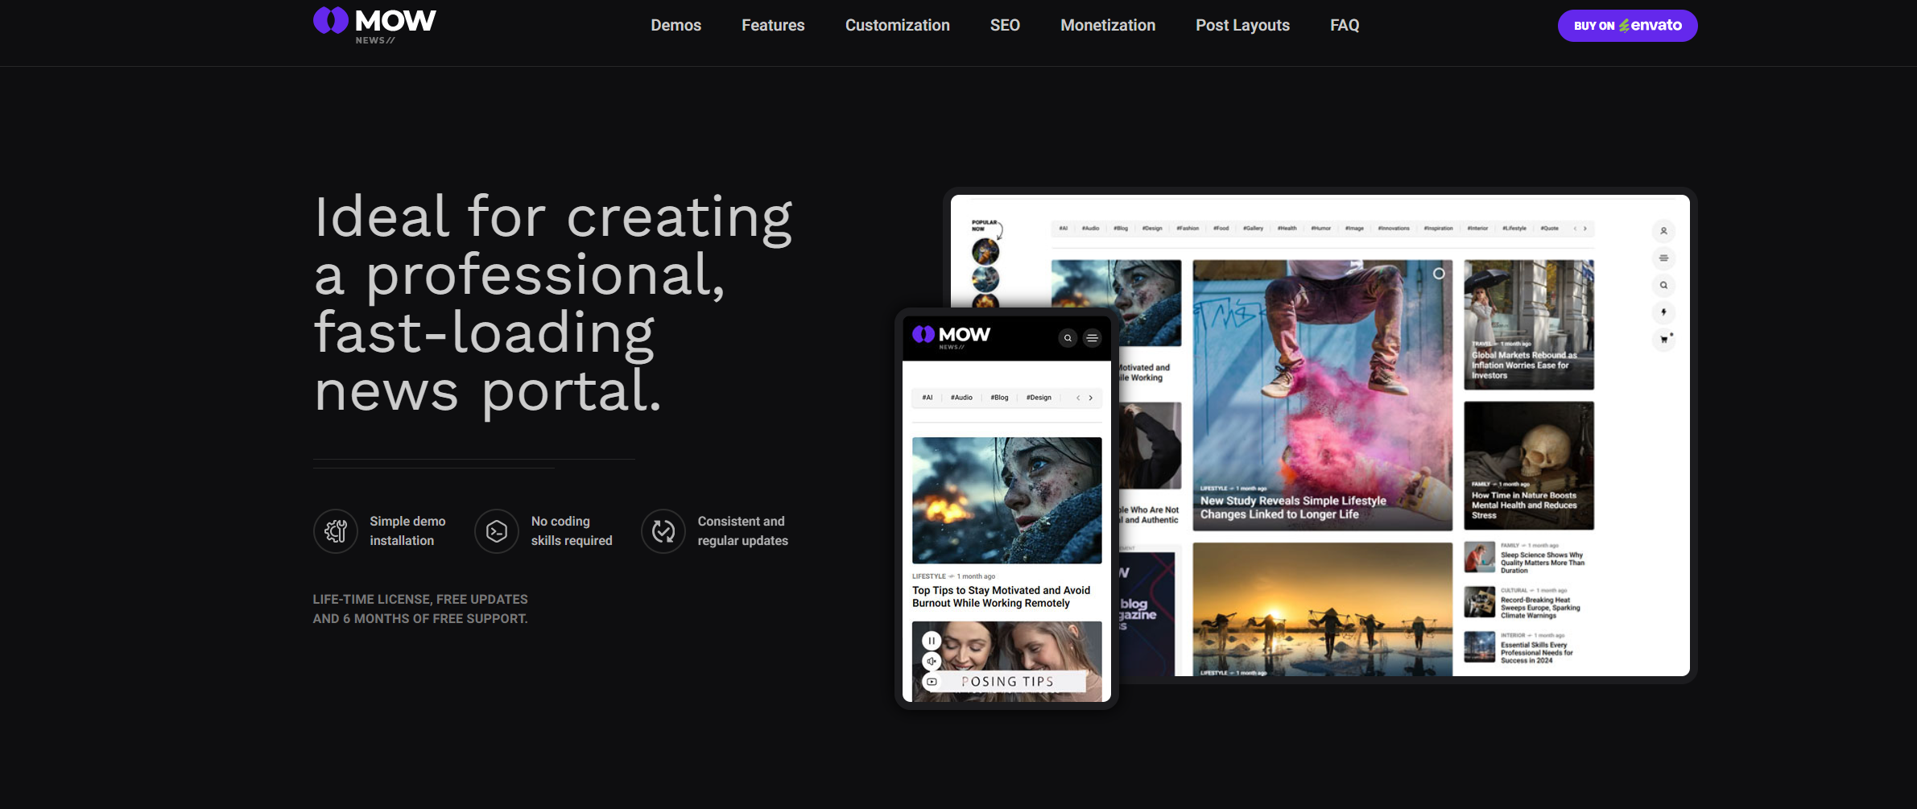Open the hamburger menu in the desktop mockup sidebar

[1663, 258]
